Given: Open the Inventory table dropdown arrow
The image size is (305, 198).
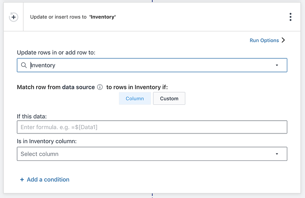Looking at the screenshot, I should tap(277, 65).
